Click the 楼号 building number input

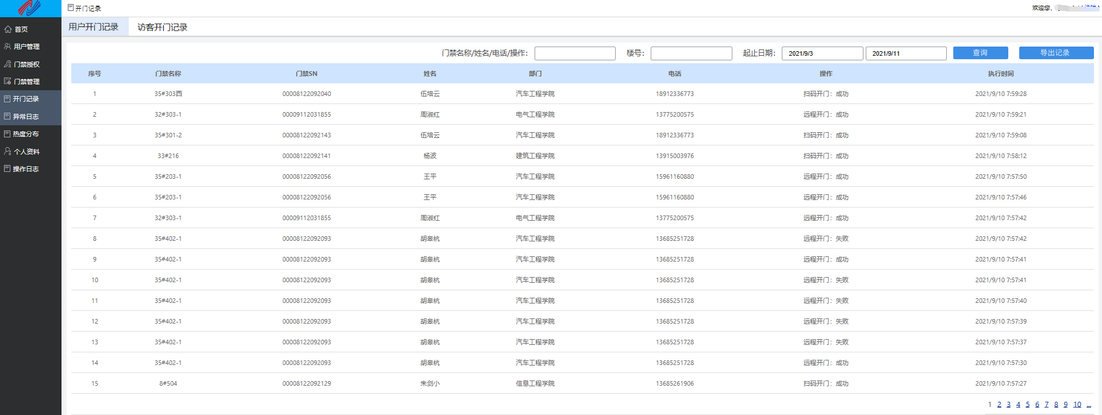click(x=691, y=53)
